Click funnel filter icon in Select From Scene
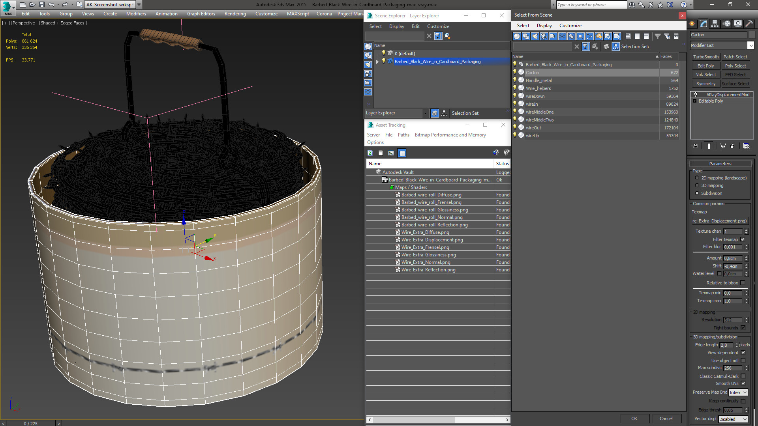This screenshot has width=758, height=426. click(x=658, y=36)
